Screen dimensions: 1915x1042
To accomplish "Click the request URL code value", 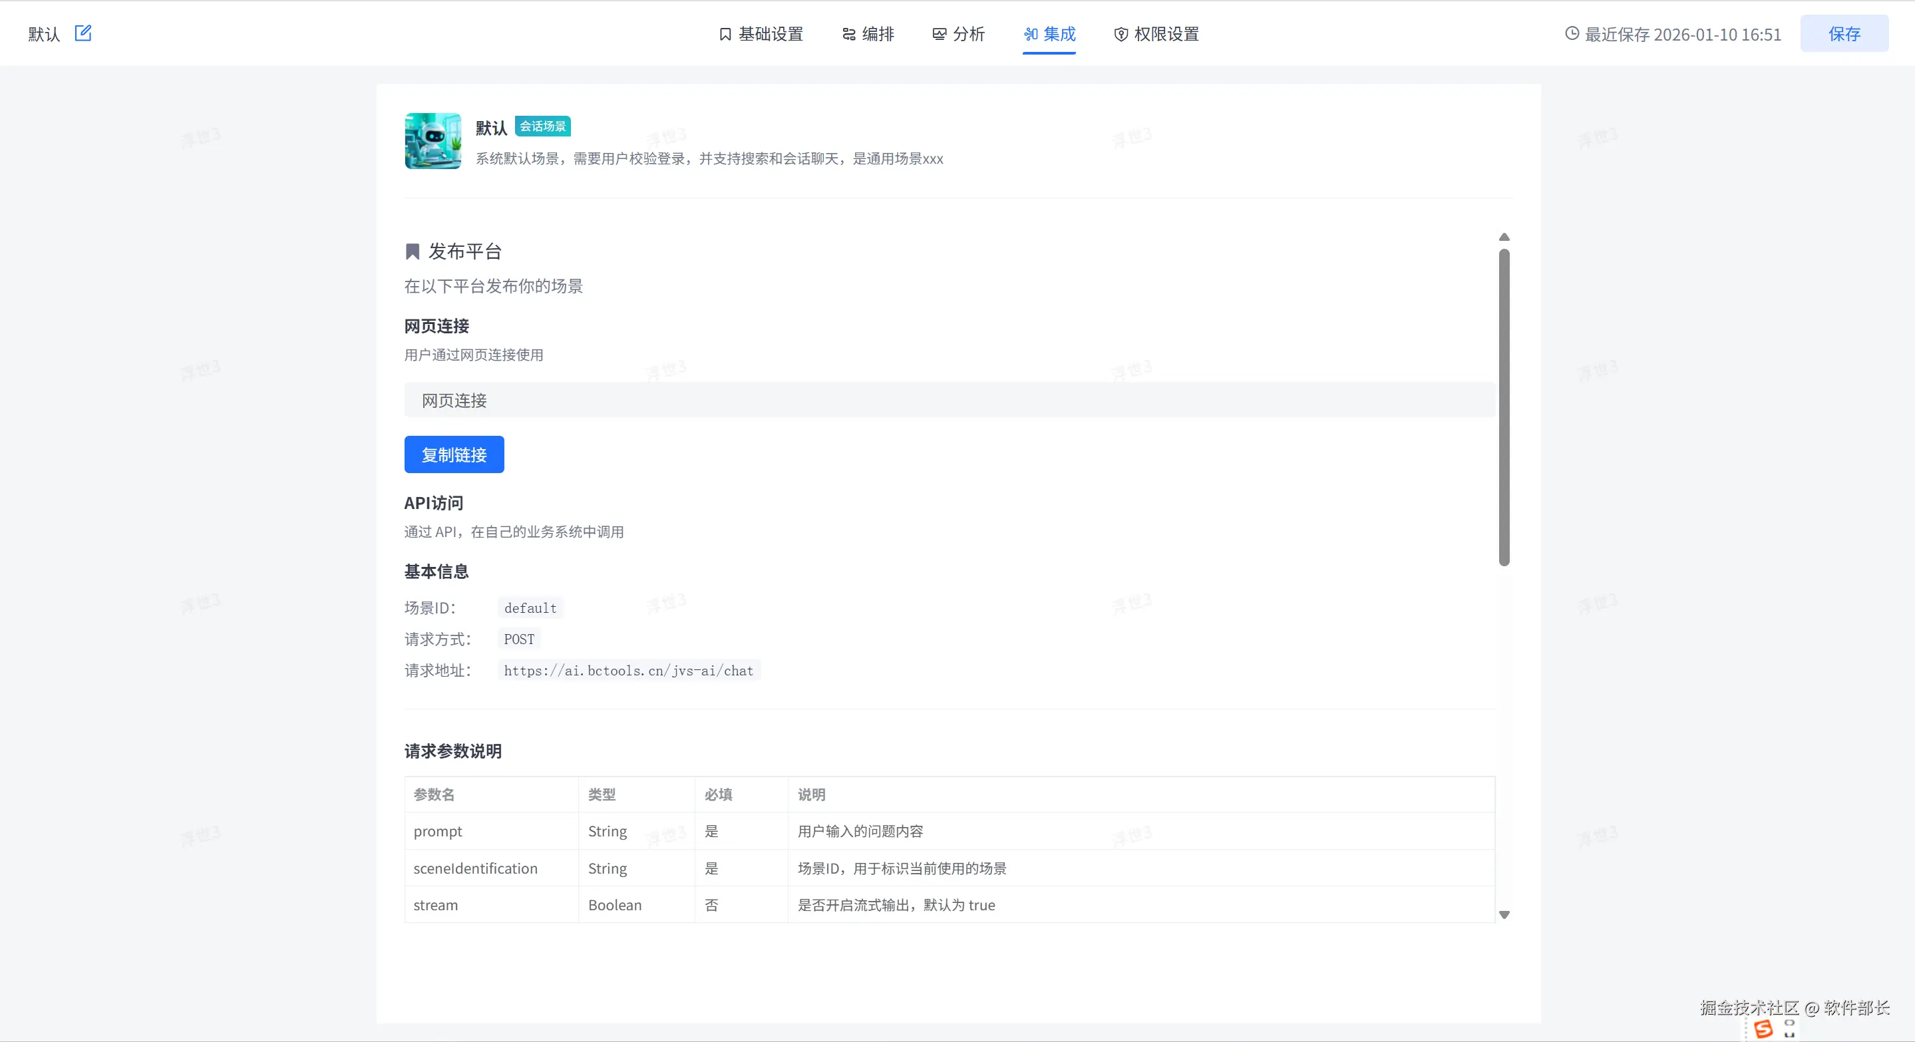I will [x=628, y=671].
